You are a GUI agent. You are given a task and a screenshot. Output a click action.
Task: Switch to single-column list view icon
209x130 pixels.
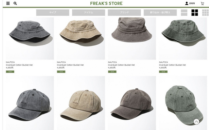pyautogui.click(x=184, y=13)
